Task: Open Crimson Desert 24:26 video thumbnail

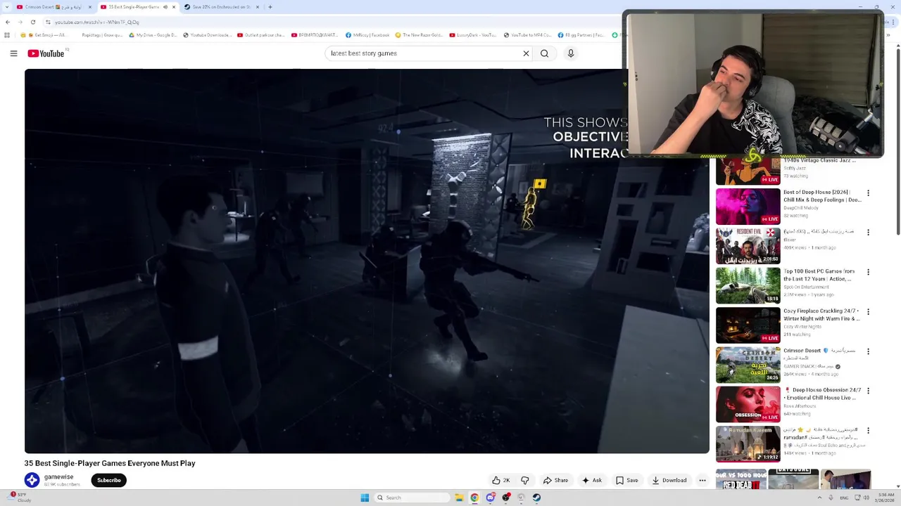Action: coord(748,365)
